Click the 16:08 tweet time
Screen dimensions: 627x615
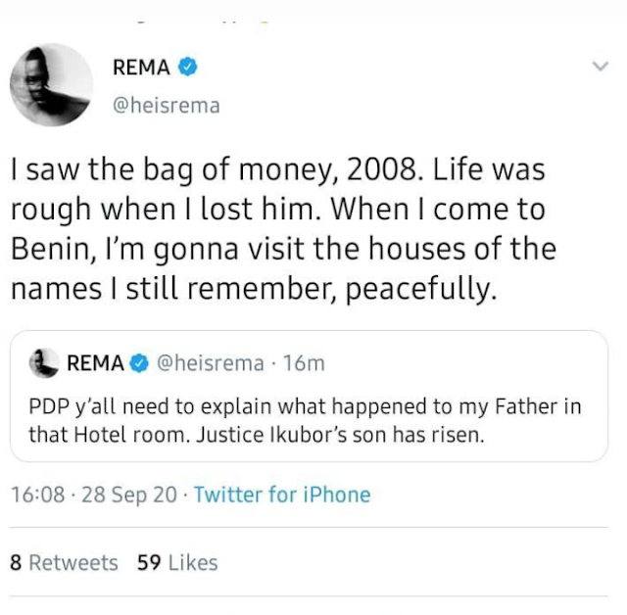click(x=37, y=495)
